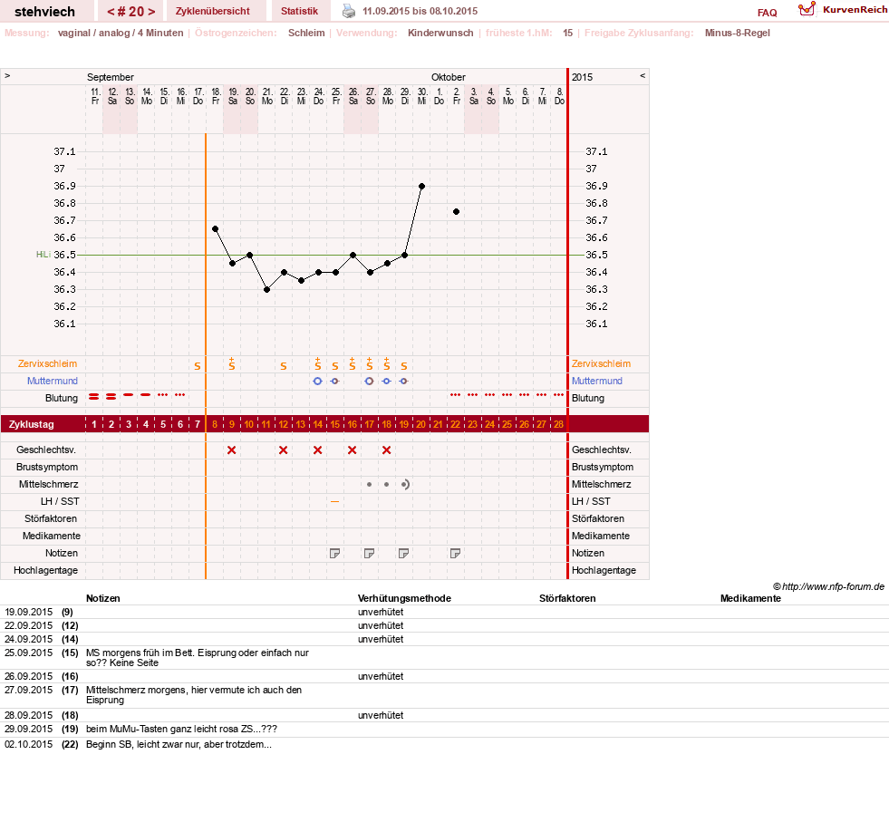Click the left Muttermund row label
This screenshot has height=822, width=889.
tap(53, 381)
